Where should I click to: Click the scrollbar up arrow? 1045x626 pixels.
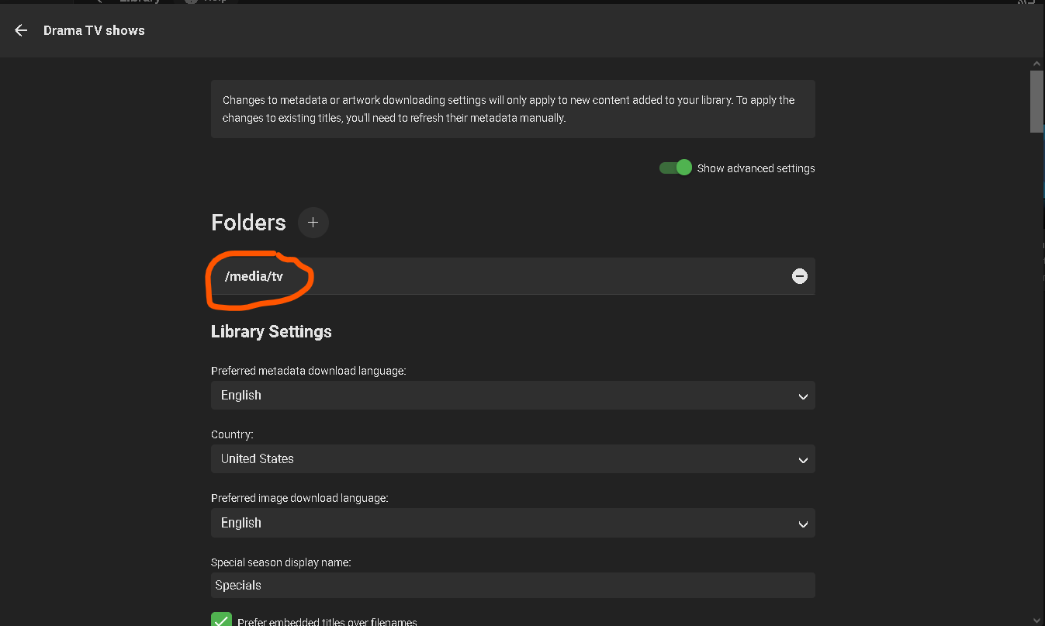(x=1036, y=63)
